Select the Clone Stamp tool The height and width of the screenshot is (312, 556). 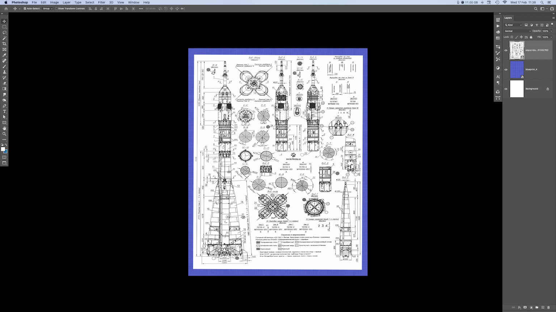(x=4, y=72)
